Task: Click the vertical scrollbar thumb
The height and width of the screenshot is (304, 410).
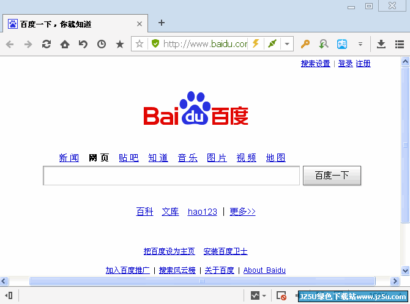Action: pyautogui.click(x=405, y=145)
